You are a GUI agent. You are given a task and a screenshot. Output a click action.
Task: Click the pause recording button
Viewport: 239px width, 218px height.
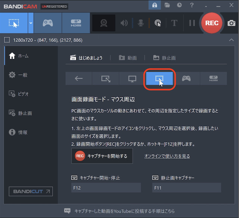(192, 23)
